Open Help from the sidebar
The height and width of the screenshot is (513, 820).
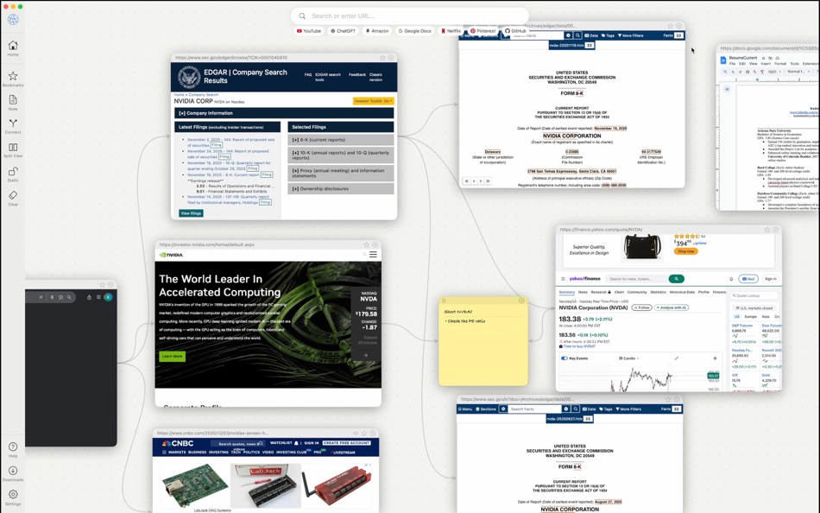(13, 449)
